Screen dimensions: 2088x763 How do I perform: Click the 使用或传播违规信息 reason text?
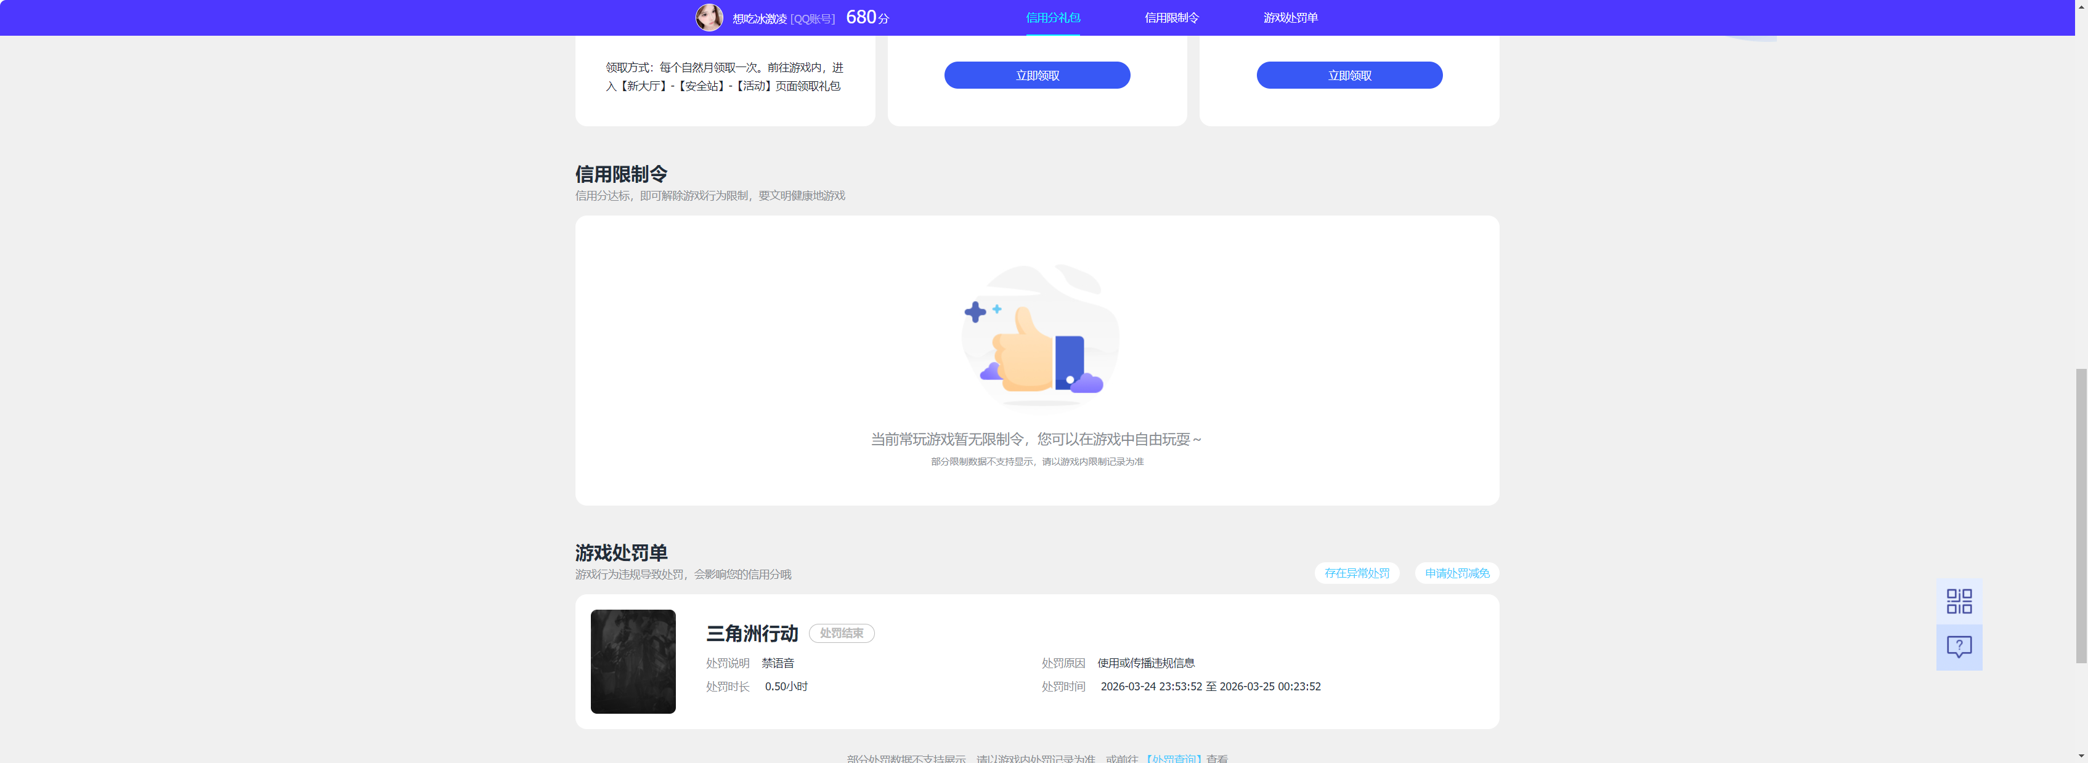[x=1145, y=663]
